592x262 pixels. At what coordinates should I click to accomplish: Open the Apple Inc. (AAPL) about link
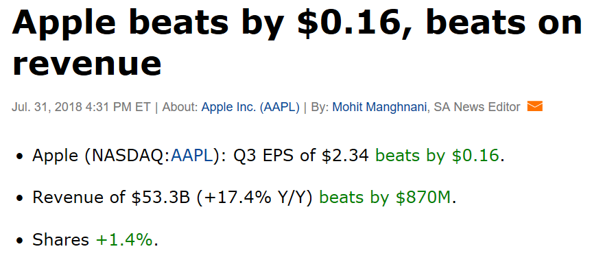[x=250, y=107]
